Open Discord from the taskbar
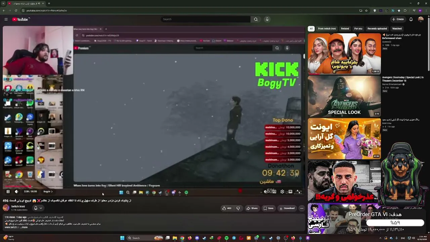This screenshot has height=242, width=430. pos(197,238)
